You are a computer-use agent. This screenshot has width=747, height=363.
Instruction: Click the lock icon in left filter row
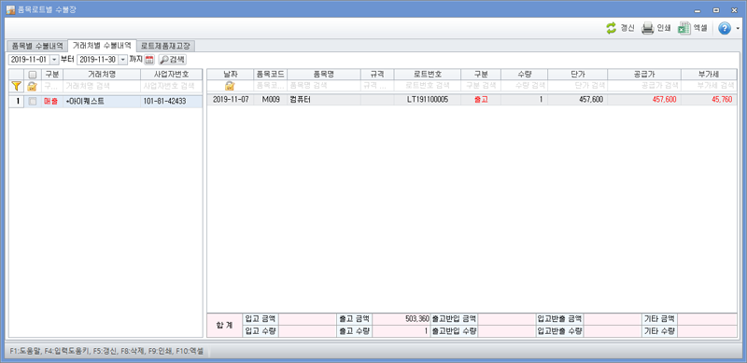(x=32, y=86)
